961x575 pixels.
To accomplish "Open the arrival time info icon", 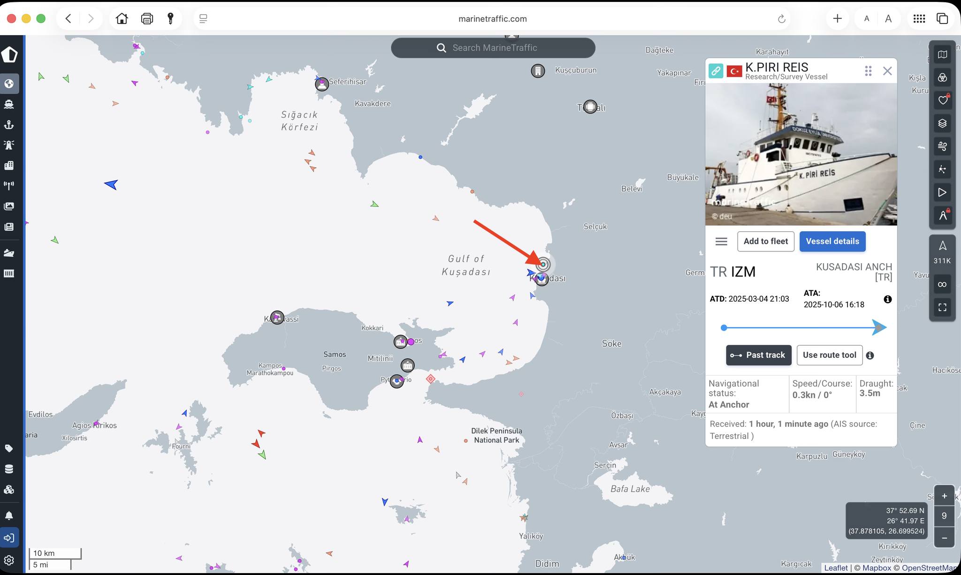I will click(x=887, y=299).
